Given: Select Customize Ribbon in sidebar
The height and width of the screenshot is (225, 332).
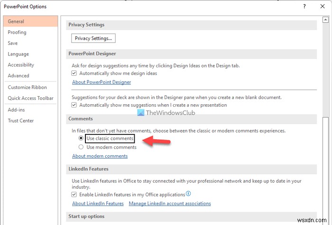Looking at the screenshot, I should coord(27,87).
